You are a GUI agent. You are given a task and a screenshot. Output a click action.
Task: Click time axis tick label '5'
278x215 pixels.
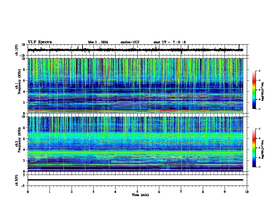pos(137,192)
